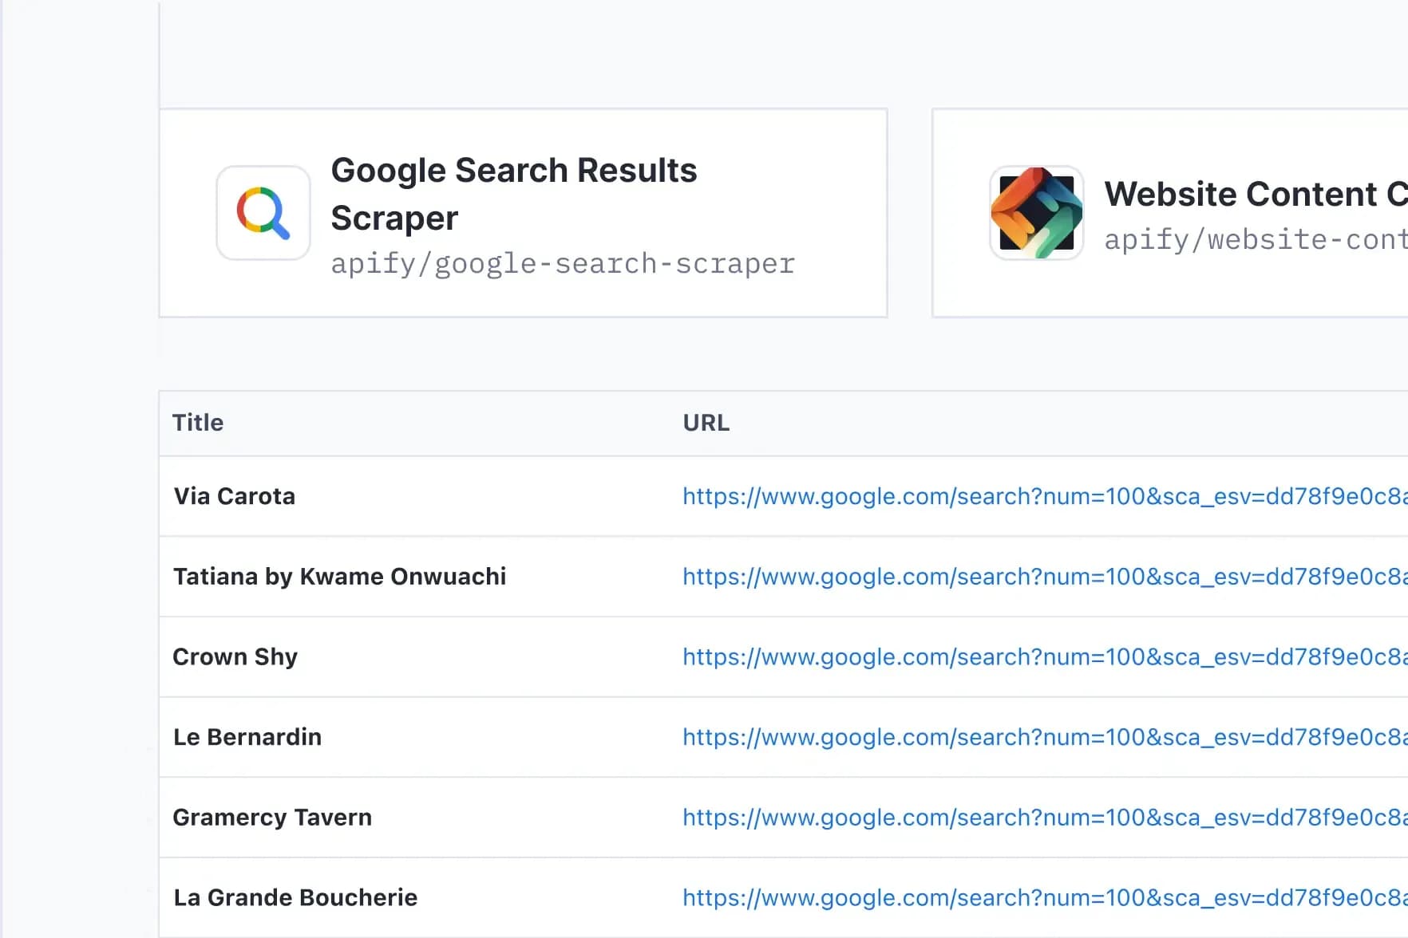Select the Crown Shy row title
This screenshot has width=1408, height=938.
[235, 656]
